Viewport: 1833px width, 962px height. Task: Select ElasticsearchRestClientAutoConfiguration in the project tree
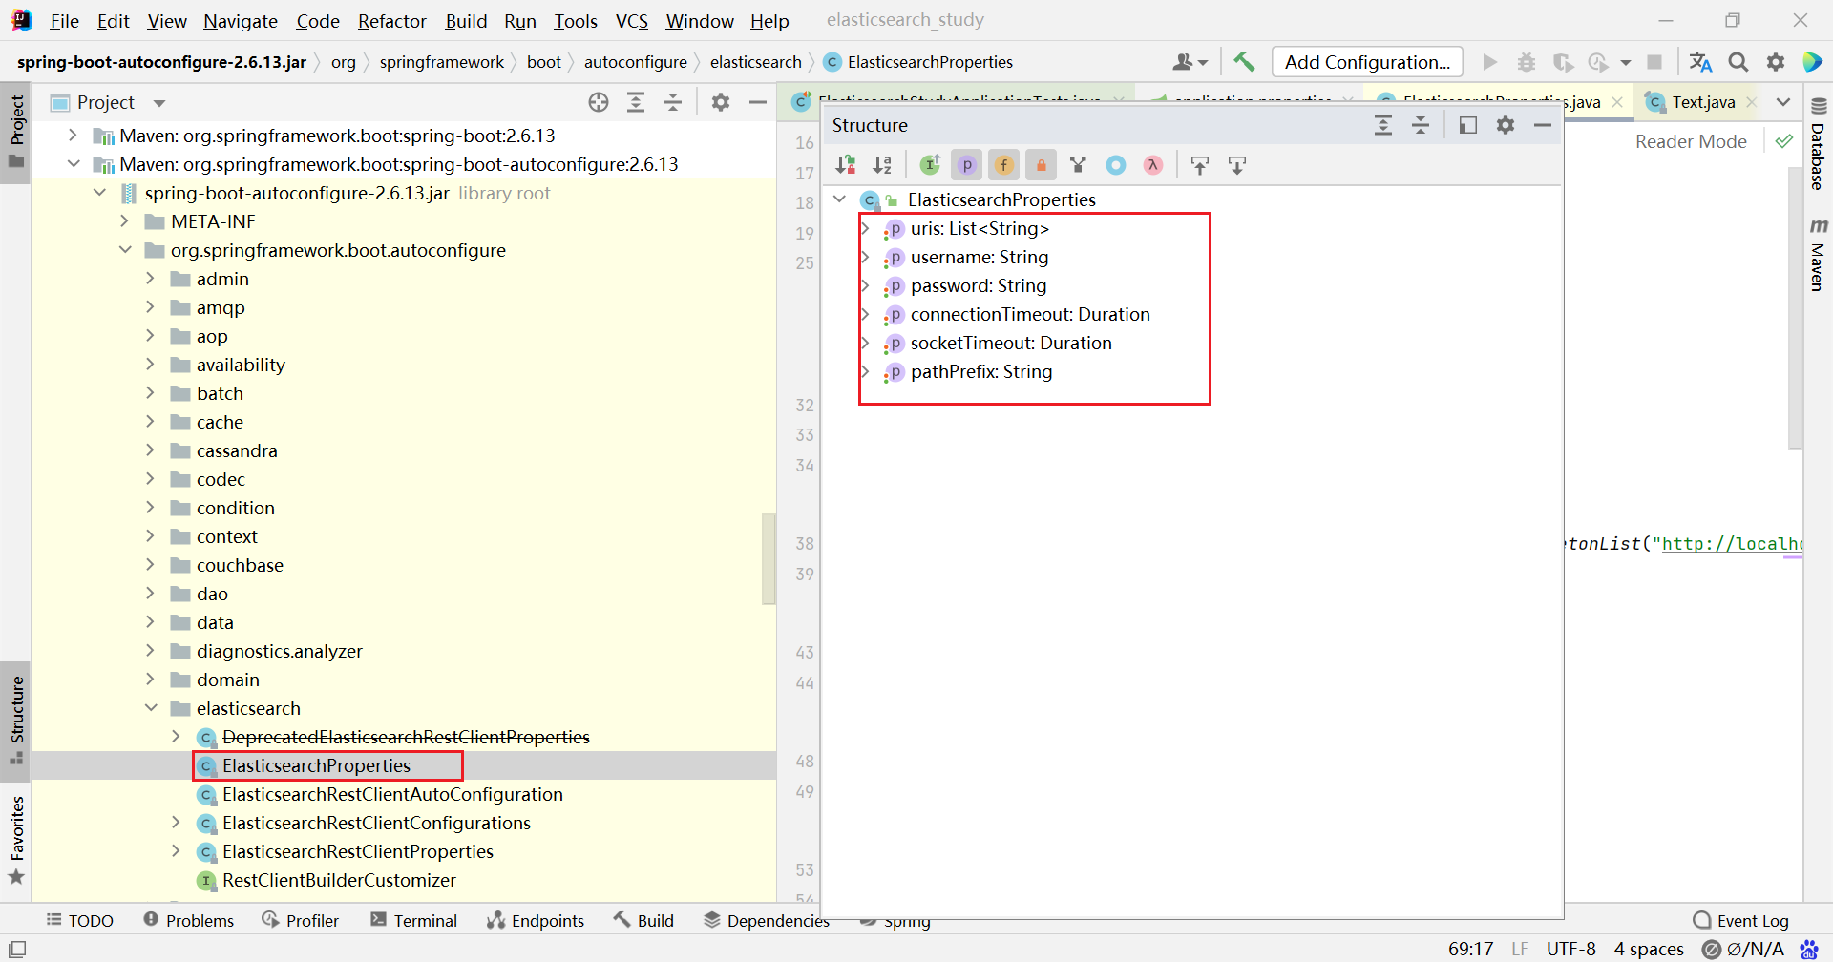tap(392, 794)
